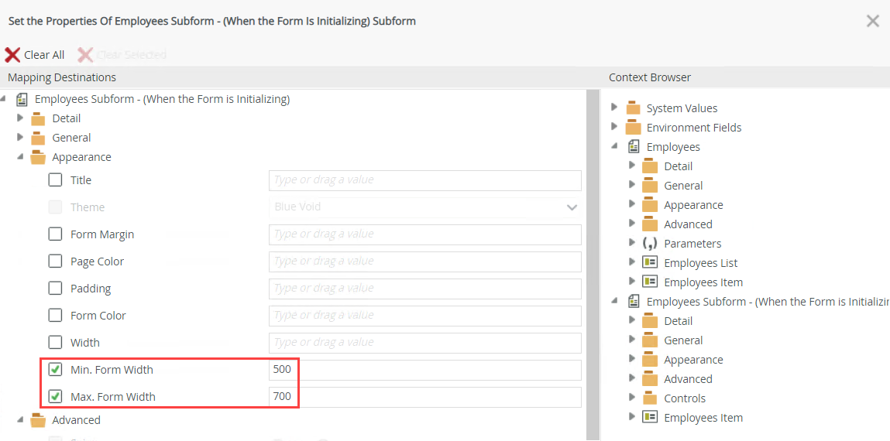Expand the Detail folder under Mapping Destinations
Viewport: 890px width, 441px height.
point(21,118)
